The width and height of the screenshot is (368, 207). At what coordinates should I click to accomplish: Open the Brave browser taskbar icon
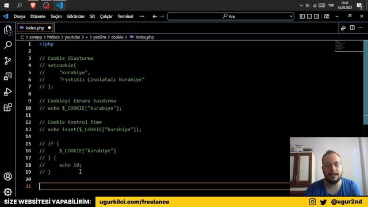tap(33, 5)
